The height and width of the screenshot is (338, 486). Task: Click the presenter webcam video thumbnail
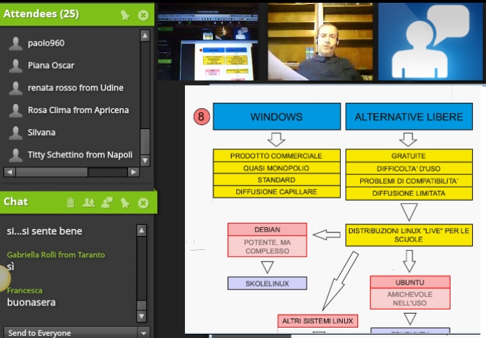click(x=320, y=42)
